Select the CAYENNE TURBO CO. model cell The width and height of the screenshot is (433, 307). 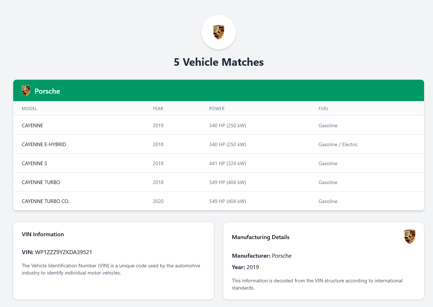click(45, 201)
